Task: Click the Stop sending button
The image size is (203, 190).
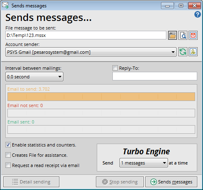Action: 120,182
